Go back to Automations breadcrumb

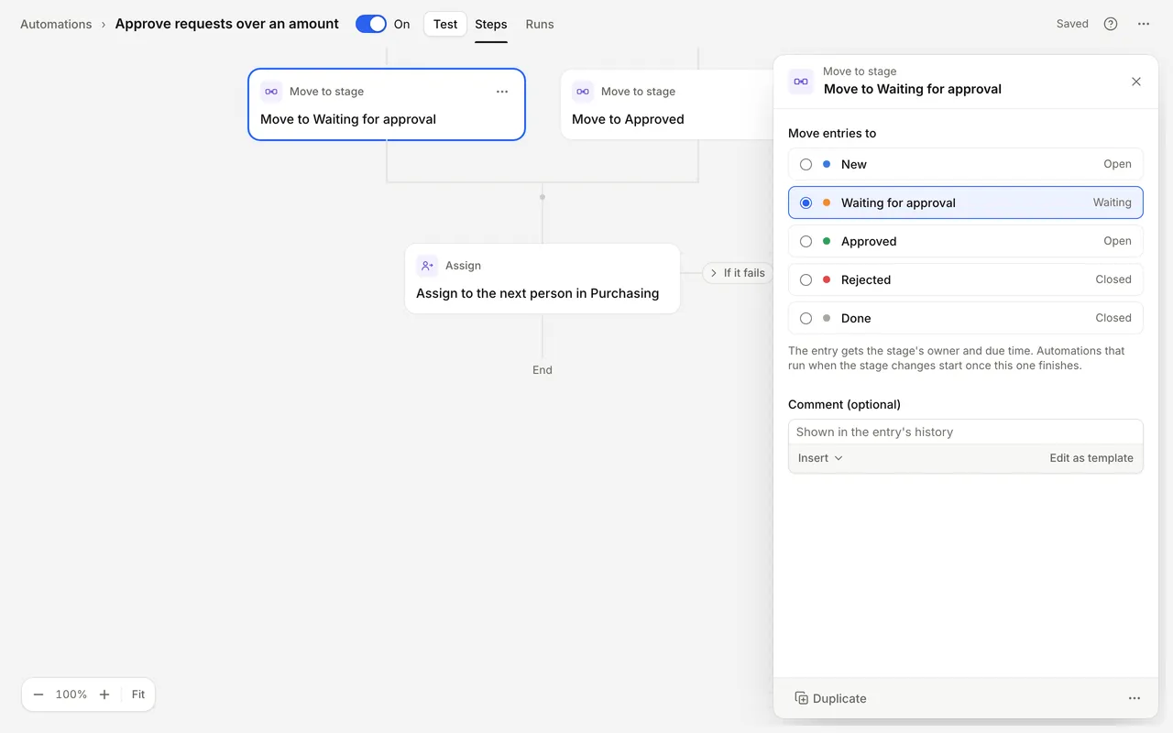tap(56, 24)
